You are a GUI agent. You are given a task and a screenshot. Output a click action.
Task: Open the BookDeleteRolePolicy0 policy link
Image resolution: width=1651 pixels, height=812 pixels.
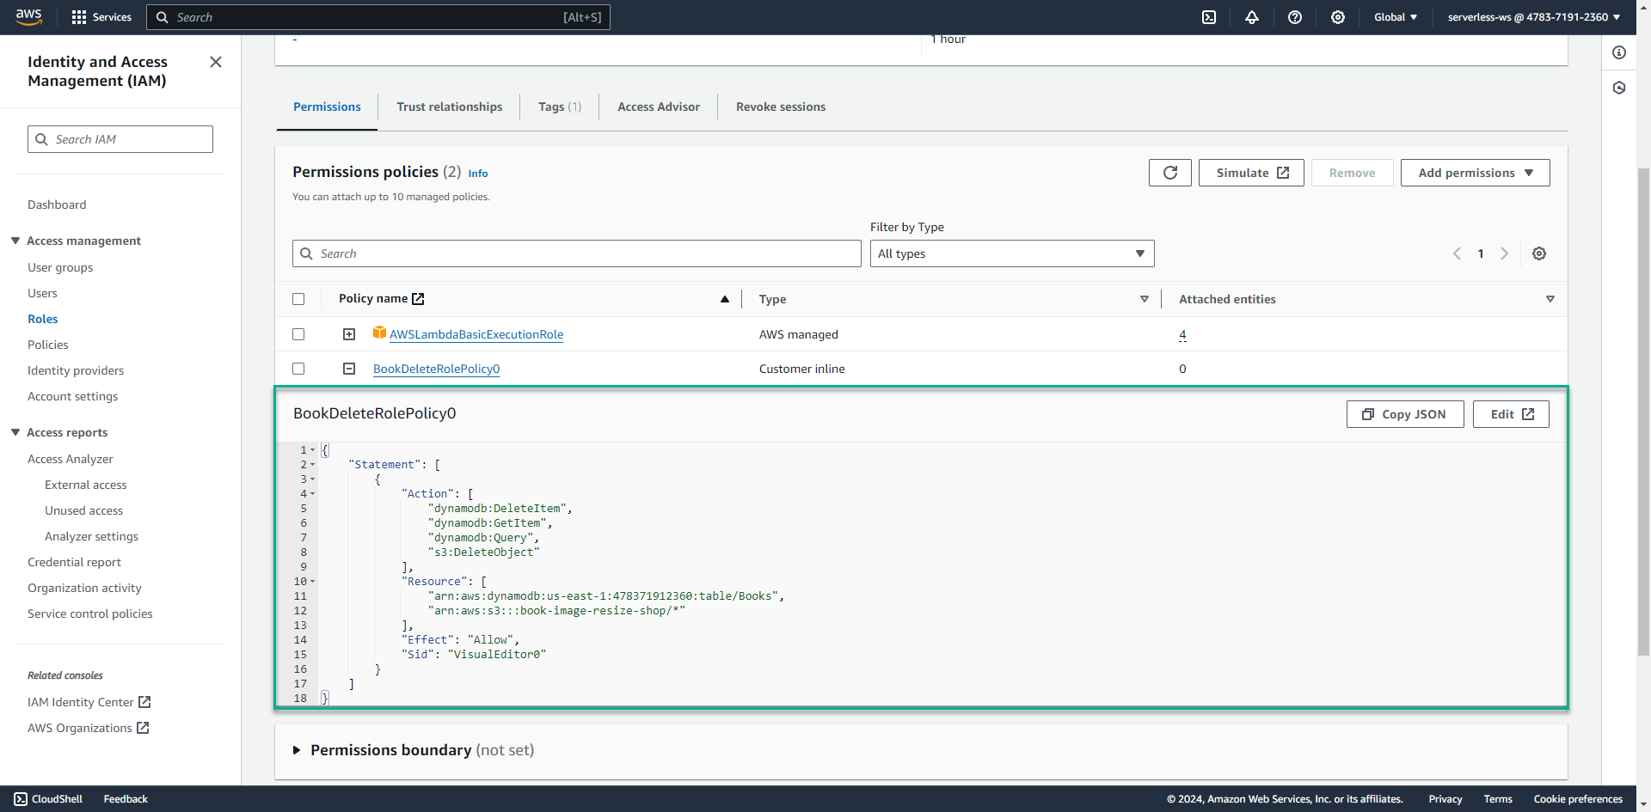(437, 369)
